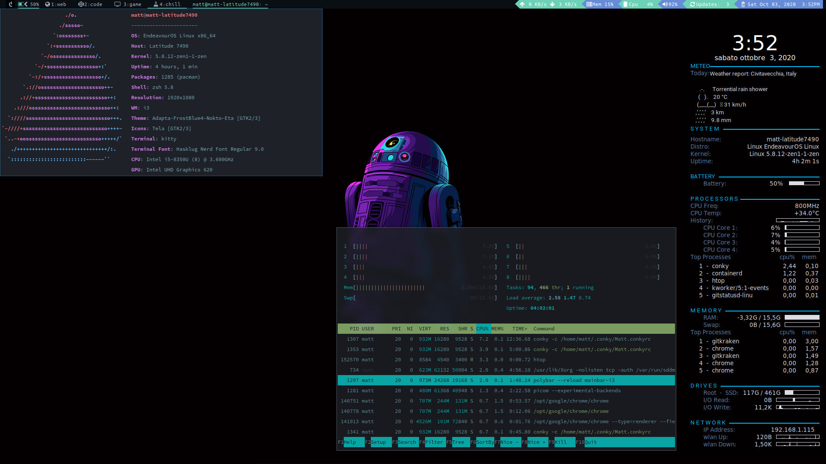
Task: Click the calendar date icon in polybar
Action: pos(743,4)
